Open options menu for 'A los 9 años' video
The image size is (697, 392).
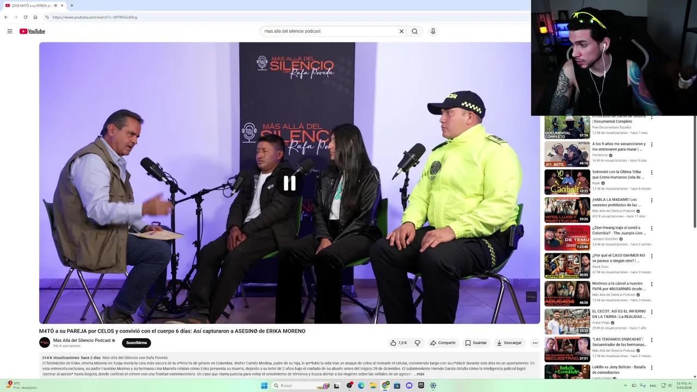651,145
